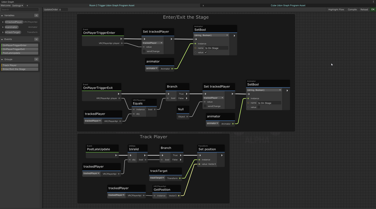Click OnPlayerTriggerEnter node's flow output arrow
Image resolution: width=376 pixels, height=209 pixels.
click(121, 39)
